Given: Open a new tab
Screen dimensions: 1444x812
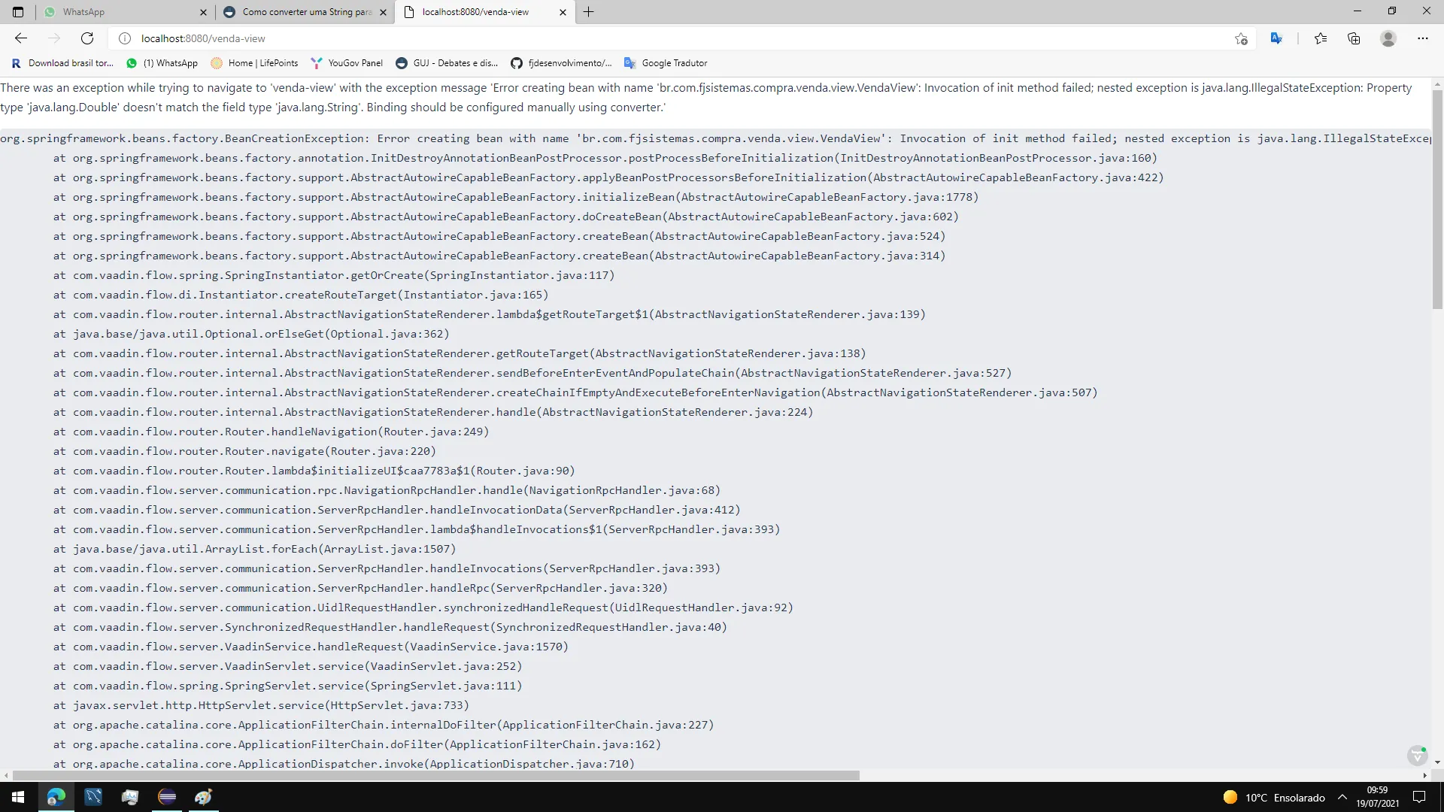Looking at the screenshot, I should [x=588, y=12].
